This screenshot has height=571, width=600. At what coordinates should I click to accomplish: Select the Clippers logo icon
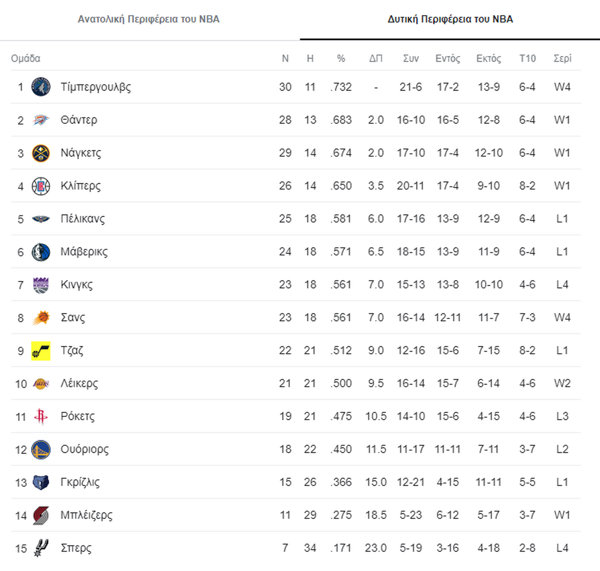41,186
